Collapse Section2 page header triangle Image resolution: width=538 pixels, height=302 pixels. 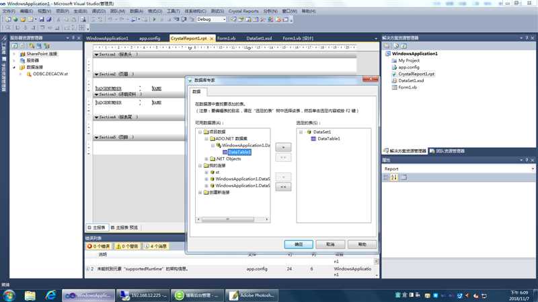coord(96,74)
